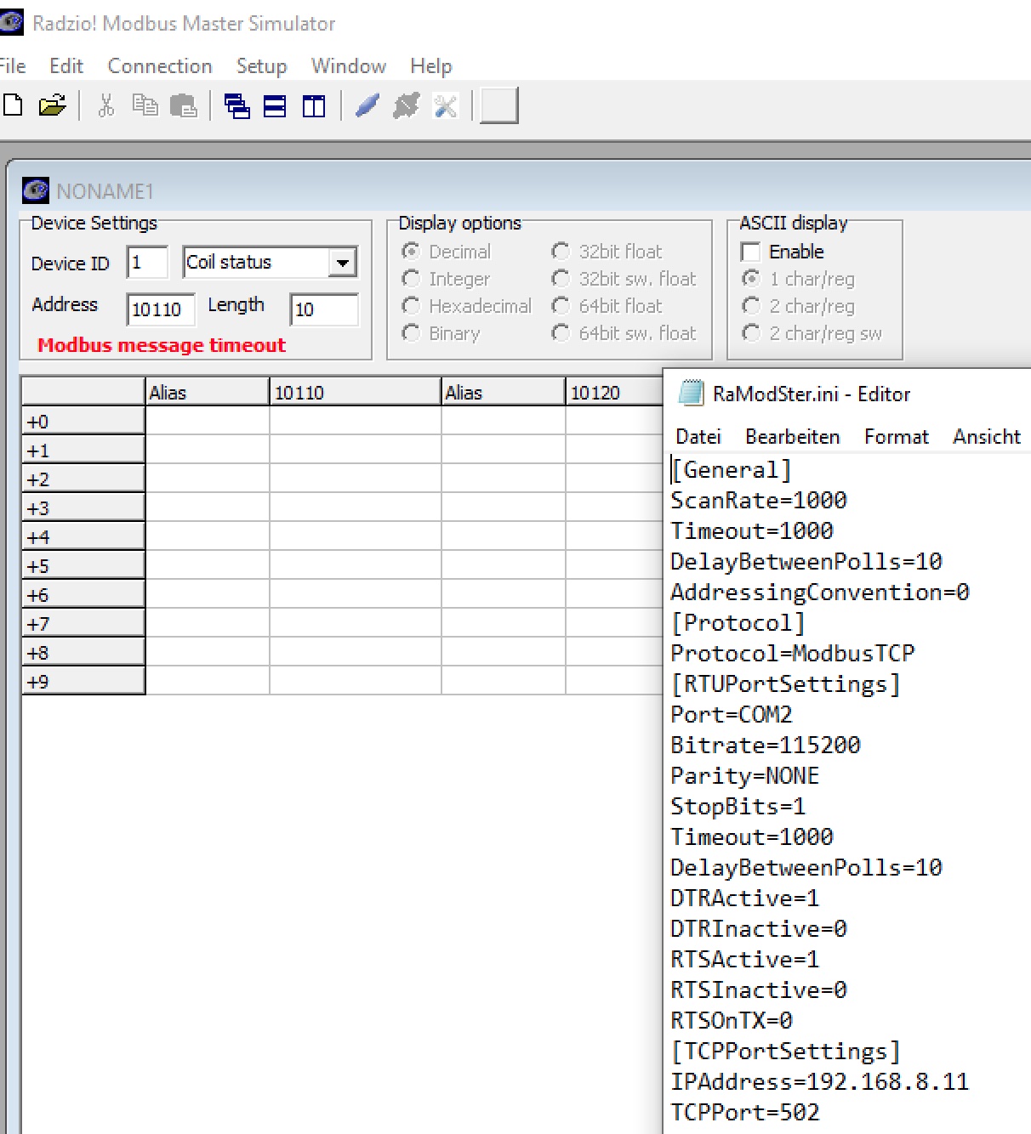Click the Address field showing 10110
This screenshot has width=1031, height=1134.
[x=160, y=309]
